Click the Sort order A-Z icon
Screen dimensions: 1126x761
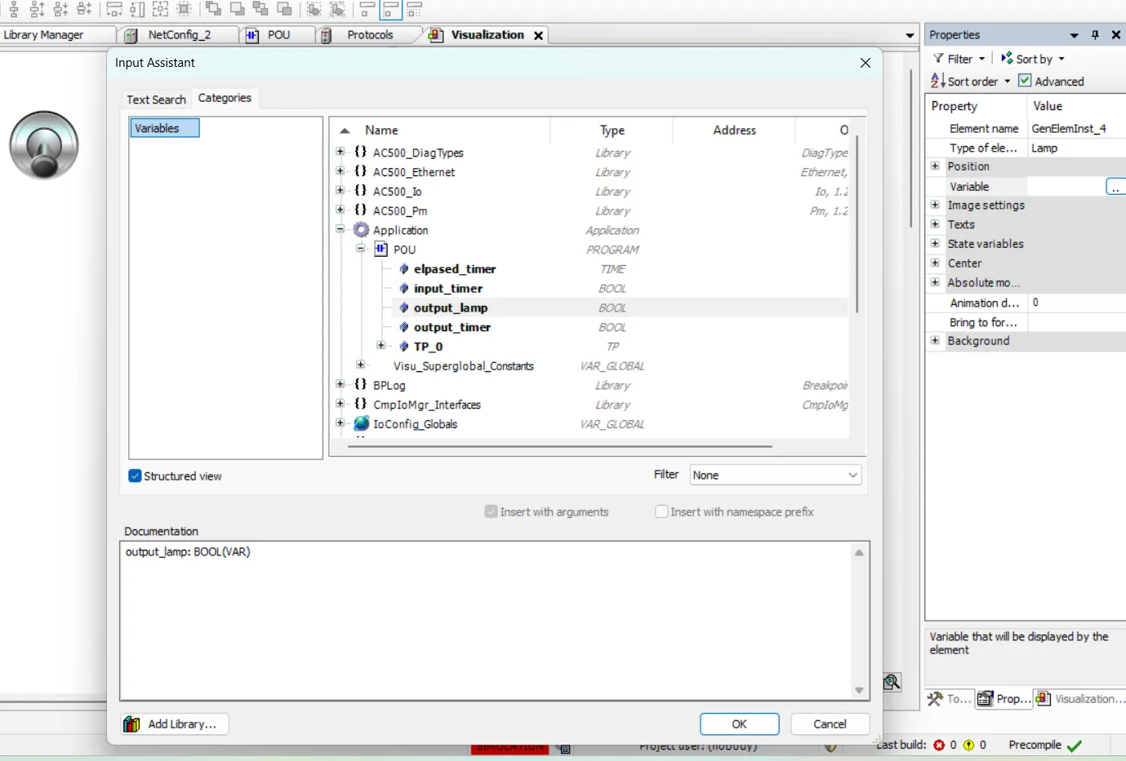(x=937, y=81)
